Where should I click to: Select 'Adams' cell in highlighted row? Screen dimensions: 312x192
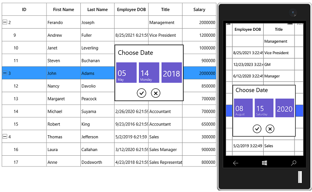click(x=97, y=73)
